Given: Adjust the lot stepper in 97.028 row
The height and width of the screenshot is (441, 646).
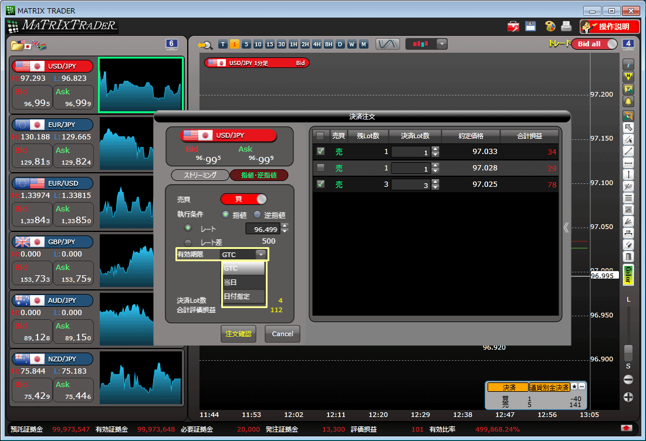Looking at the screenshot, I should tap(435, 168).
